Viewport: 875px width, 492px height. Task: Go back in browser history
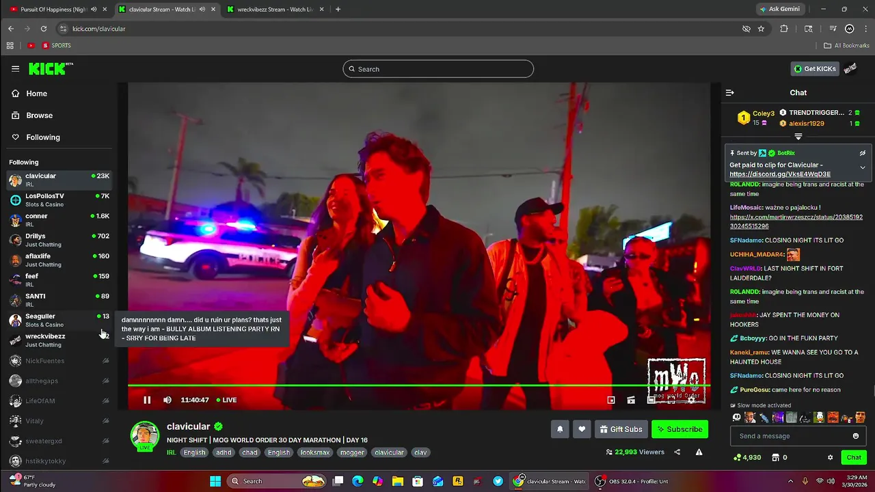coord(11,29)
